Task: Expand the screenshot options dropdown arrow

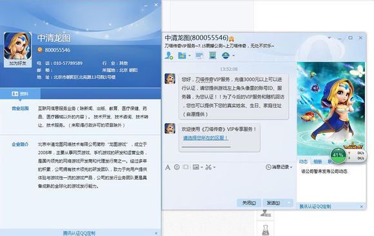Action: point(215,167)
